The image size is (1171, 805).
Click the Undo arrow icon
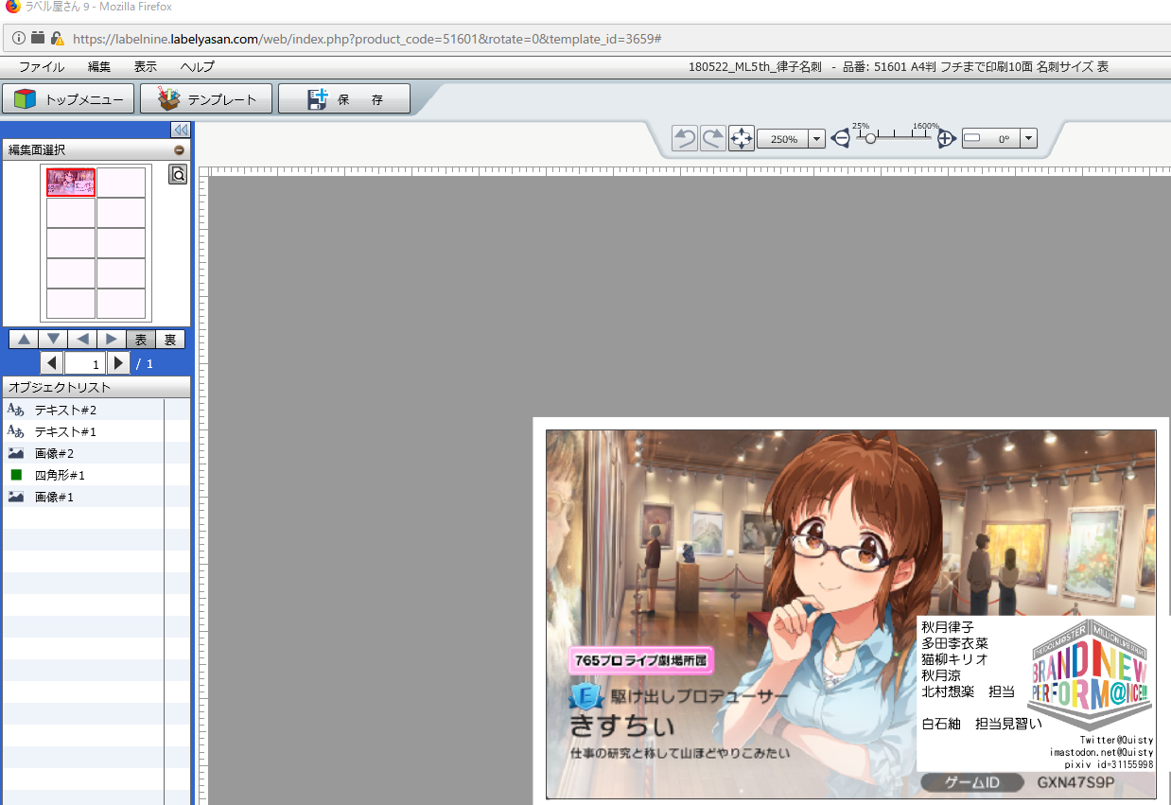pyautogui.click(x=685, y=138)
